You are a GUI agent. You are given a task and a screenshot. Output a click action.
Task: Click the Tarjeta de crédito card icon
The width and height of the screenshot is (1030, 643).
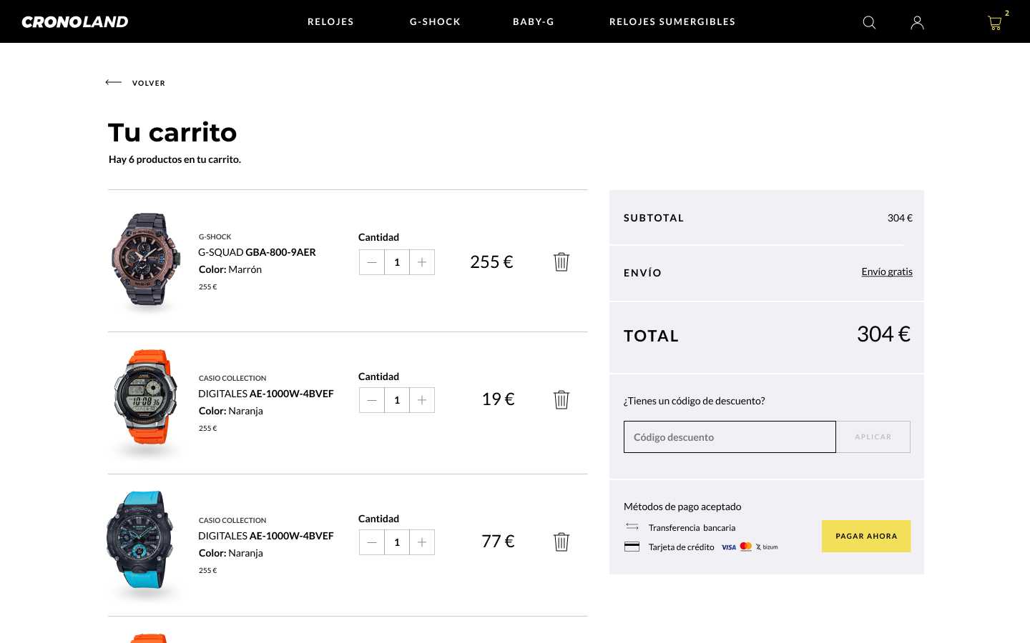(632, 547)
